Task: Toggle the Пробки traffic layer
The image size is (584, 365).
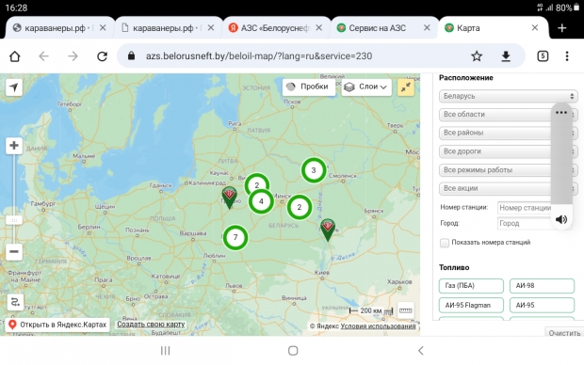Action: point(308,87)
